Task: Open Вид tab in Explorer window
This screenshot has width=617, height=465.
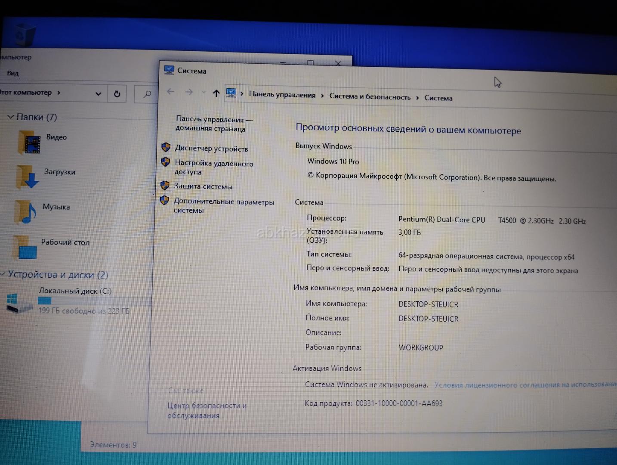Action: [x=12, y=73]
